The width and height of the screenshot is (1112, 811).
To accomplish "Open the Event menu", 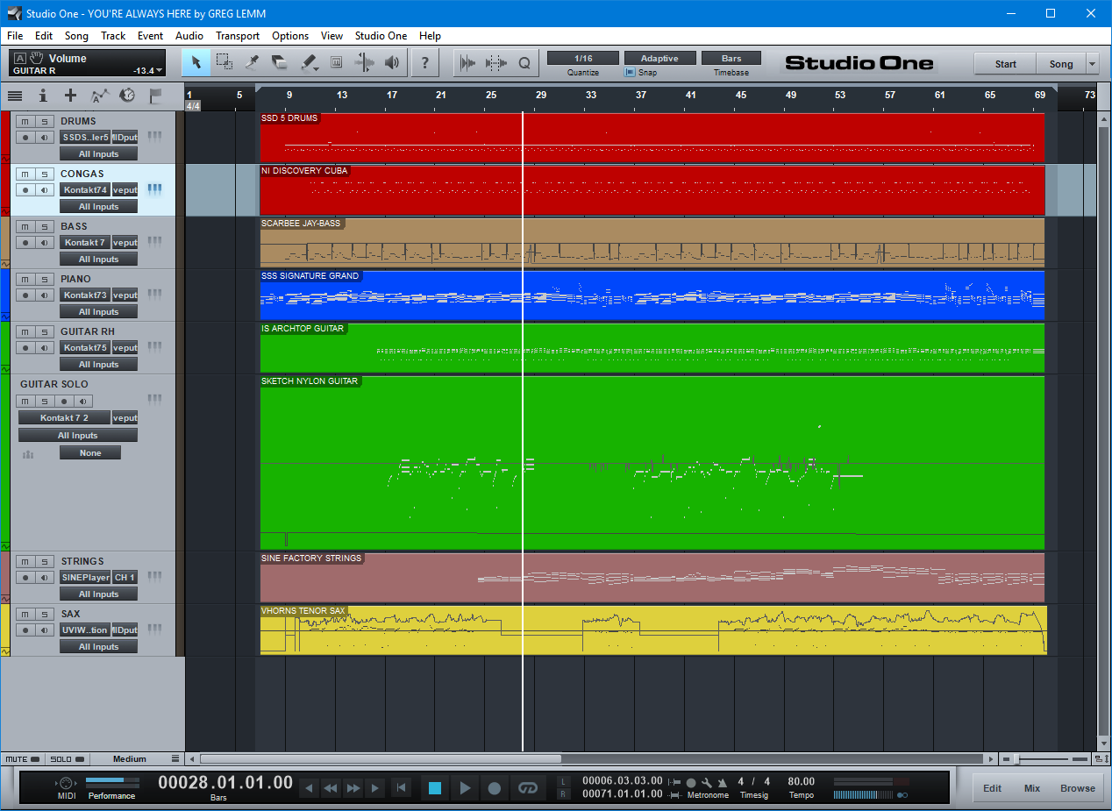I will point(150,36).
